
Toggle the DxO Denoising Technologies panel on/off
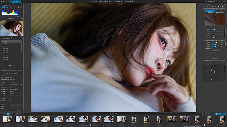point(205,9)
